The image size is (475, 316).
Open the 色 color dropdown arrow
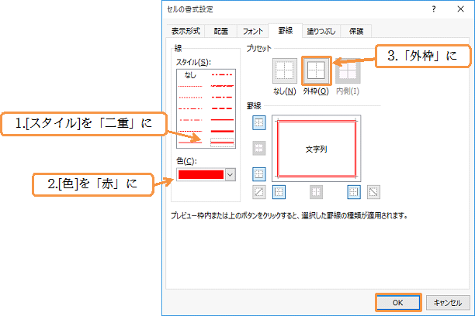coord(230,175)
